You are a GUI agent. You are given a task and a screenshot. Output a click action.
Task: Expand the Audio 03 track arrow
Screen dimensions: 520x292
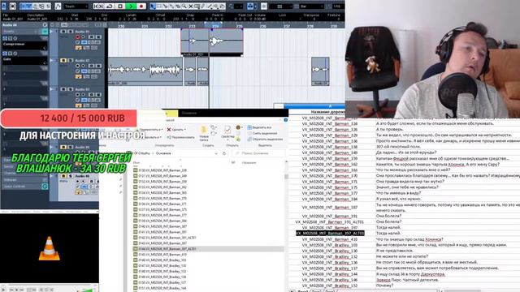(52, 89)
